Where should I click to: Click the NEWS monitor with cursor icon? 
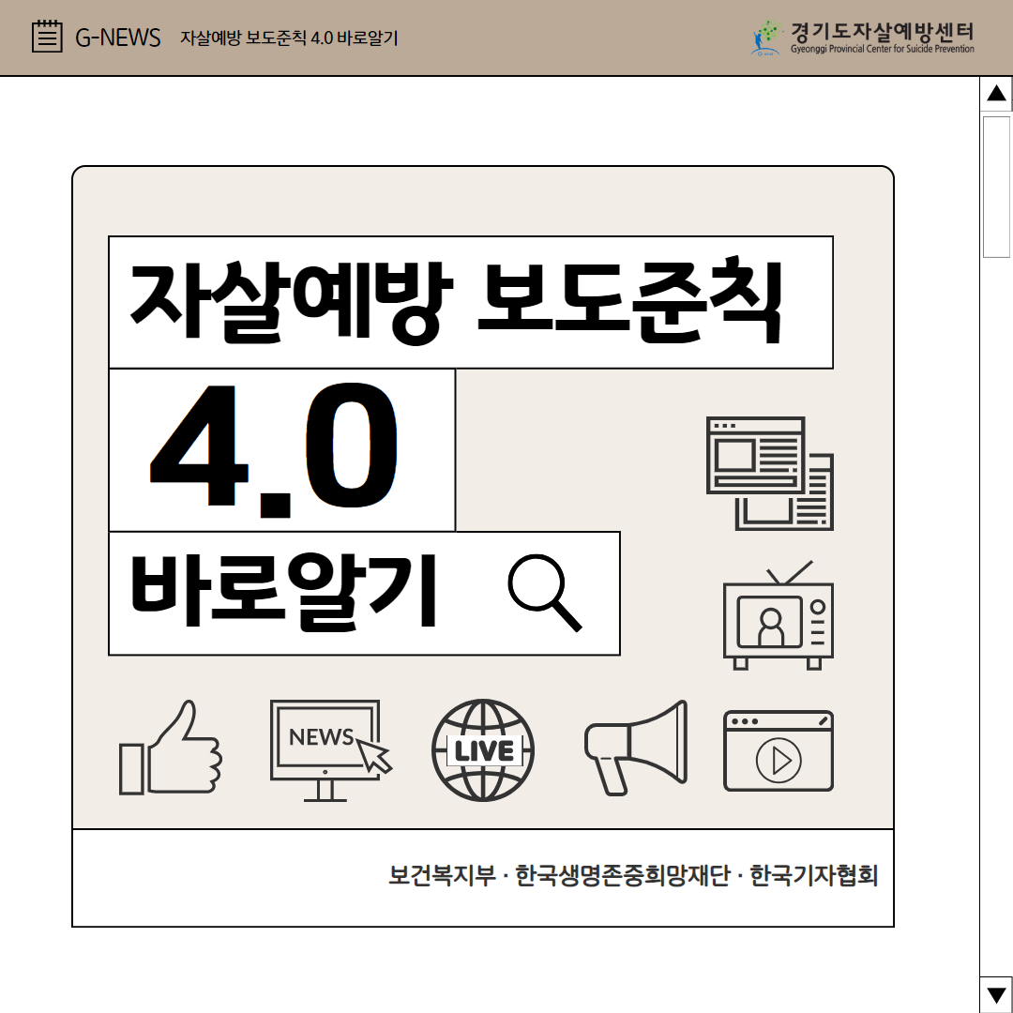[x=330, y=750]
